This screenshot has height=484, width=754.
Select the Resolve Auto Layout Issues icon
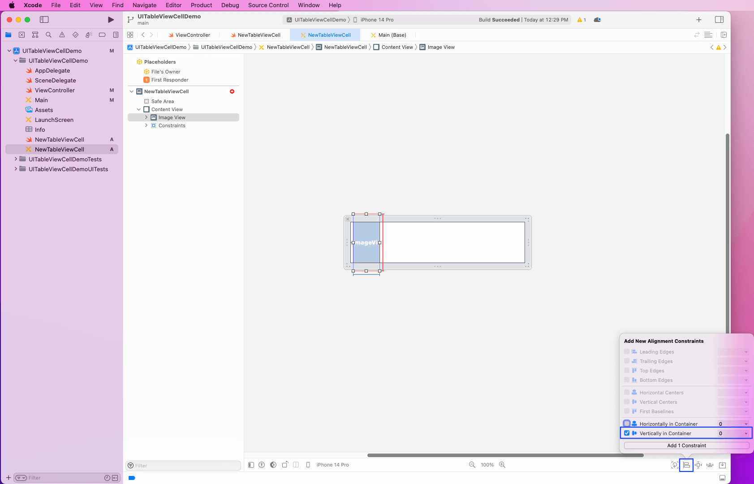pos(710,465)
